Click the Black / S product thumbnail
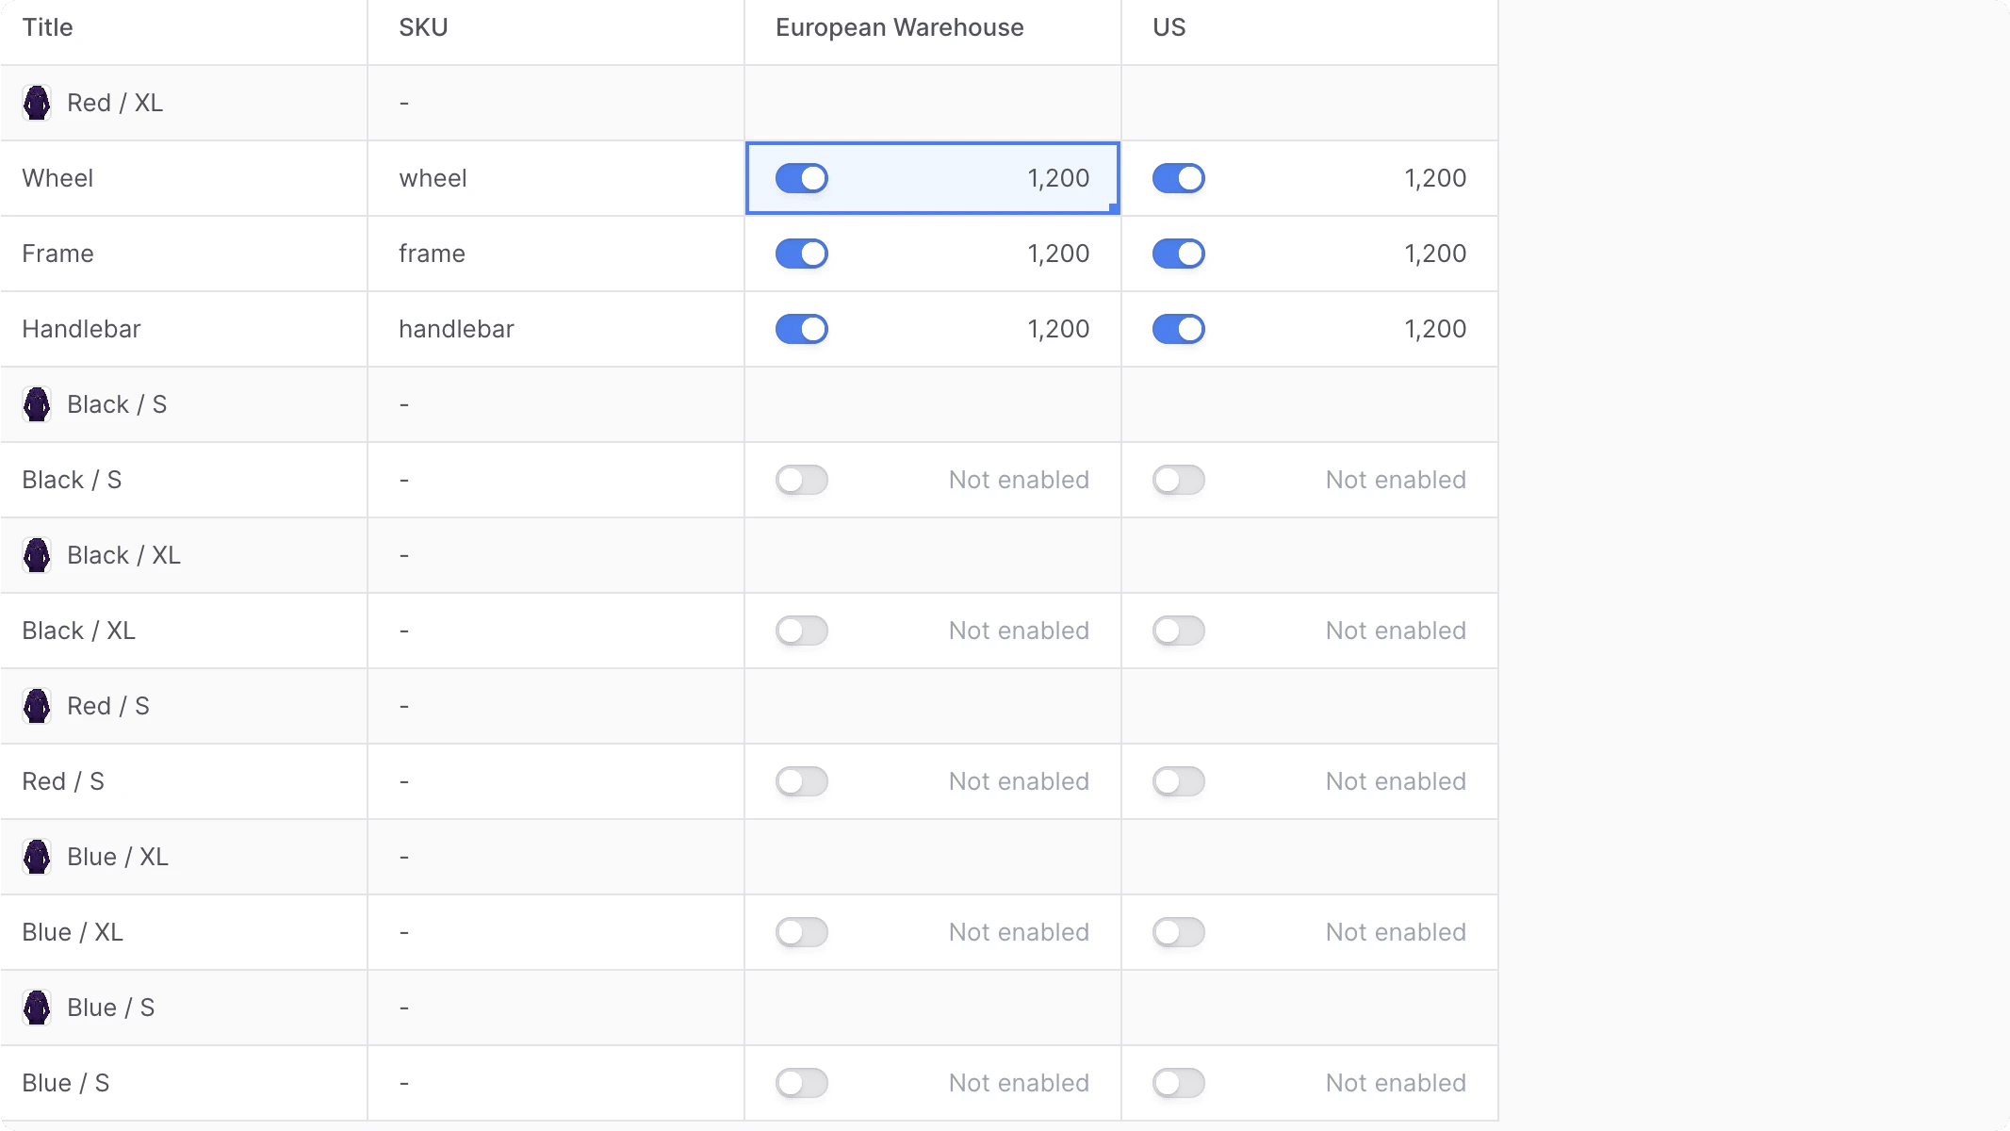 (37, 404)
